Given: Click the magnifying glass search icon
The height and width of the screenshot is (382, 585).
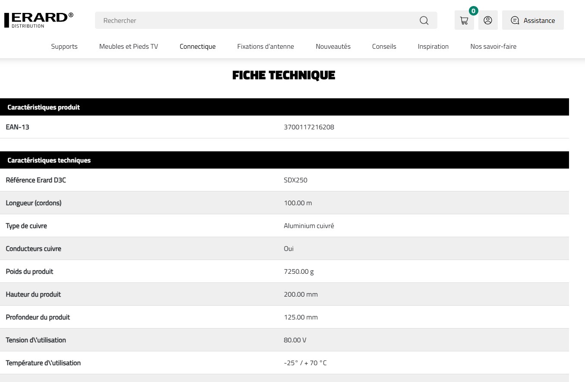Looking at the screenshot, I should 424,20.
